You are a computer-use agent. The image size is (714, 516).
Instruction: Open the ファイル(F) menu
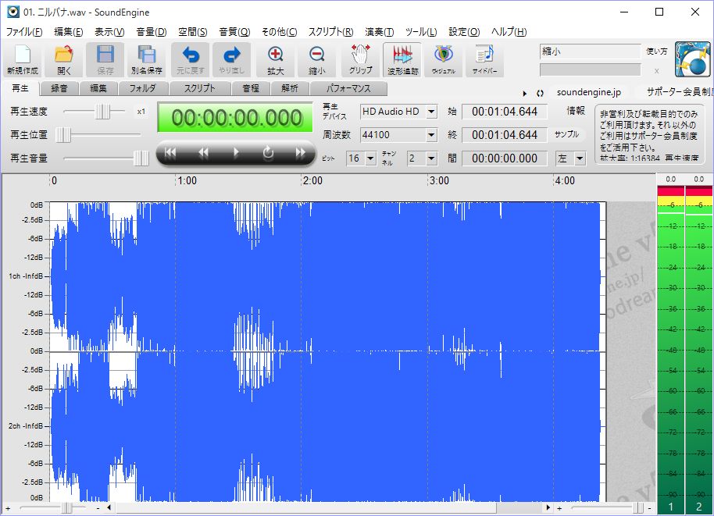coord(23,32)
